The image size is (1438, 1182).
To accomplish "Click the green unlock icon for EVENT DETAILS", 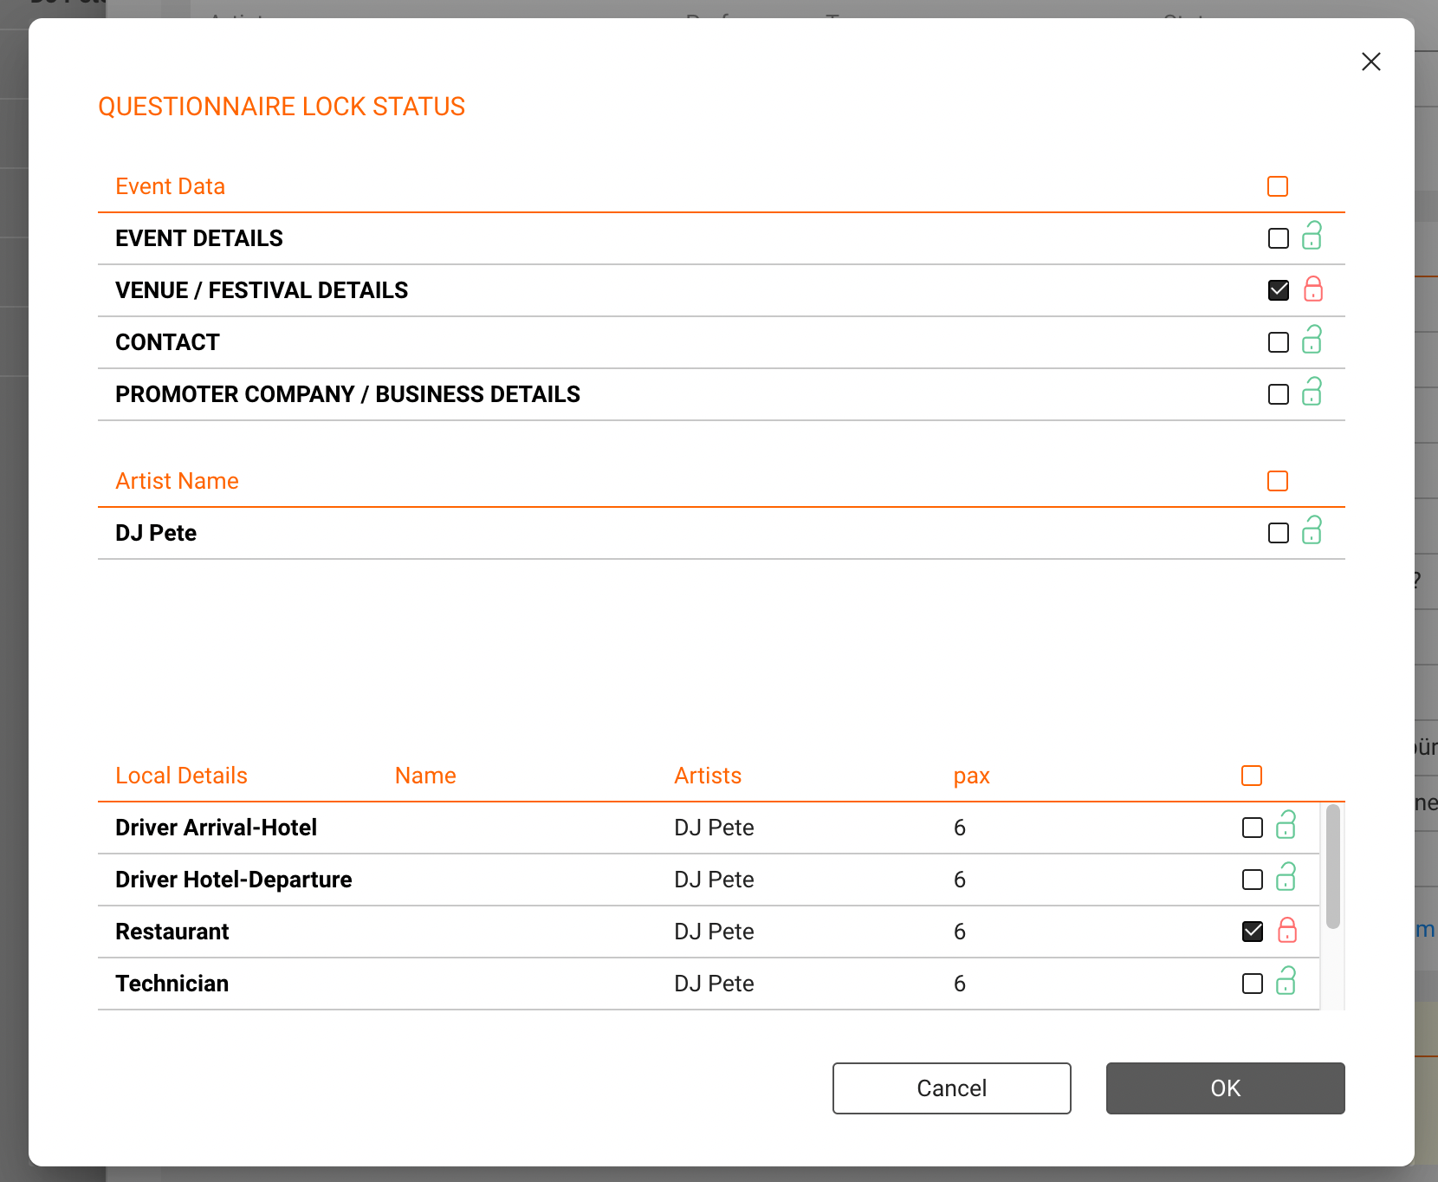I will tap(1312, 237).
